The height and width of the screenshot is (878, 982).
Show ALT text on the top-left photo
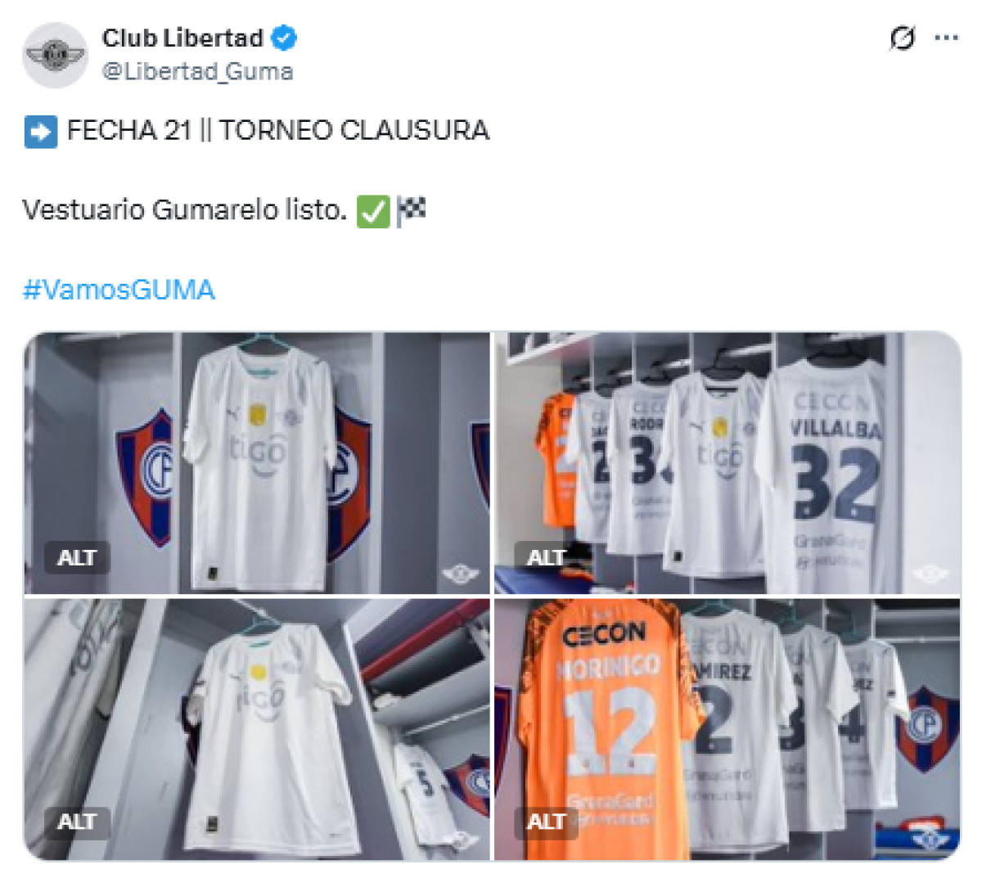pyautogui.click(x=77, y=558)
